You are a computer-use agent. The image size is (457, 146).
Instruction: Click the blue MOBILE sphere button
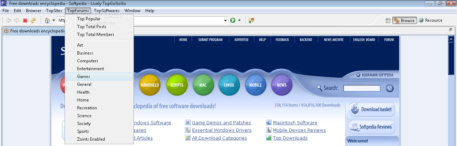click(256, 85)
